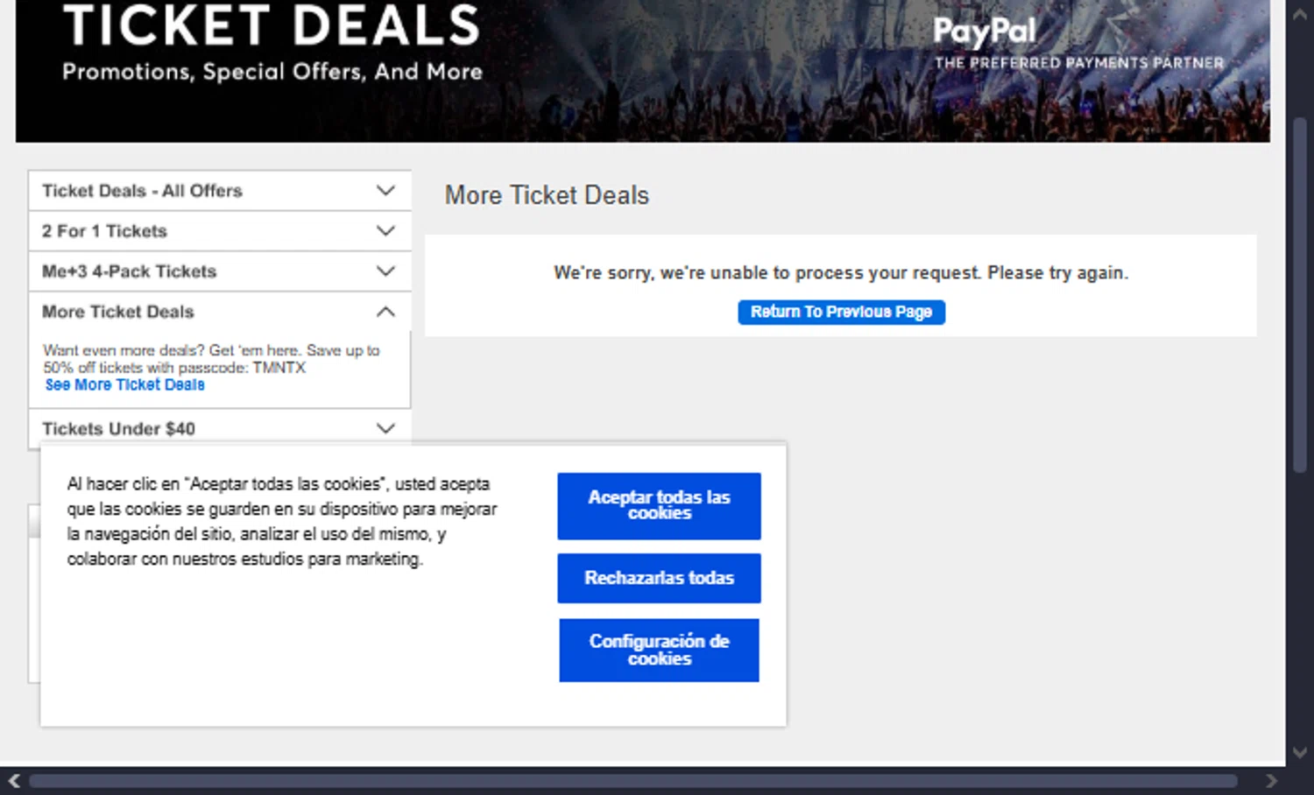This screenshot has height=795, width=1314.
Task: Open the See More Ticket Deals link
Action: (124, 385)
